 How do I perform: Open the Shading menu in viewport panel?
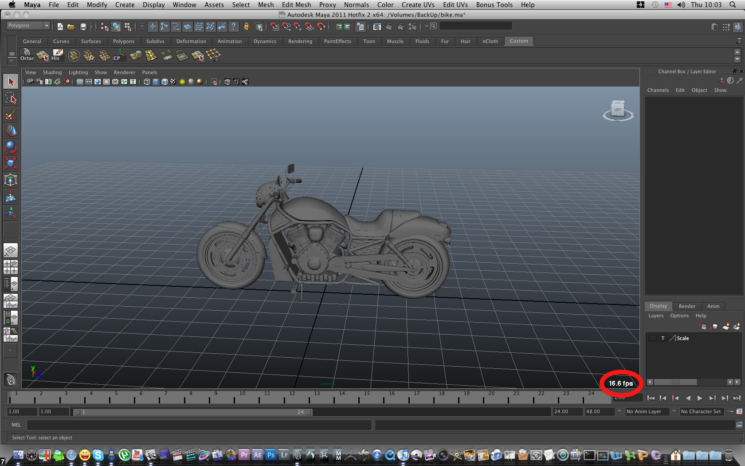coord(52,72)
